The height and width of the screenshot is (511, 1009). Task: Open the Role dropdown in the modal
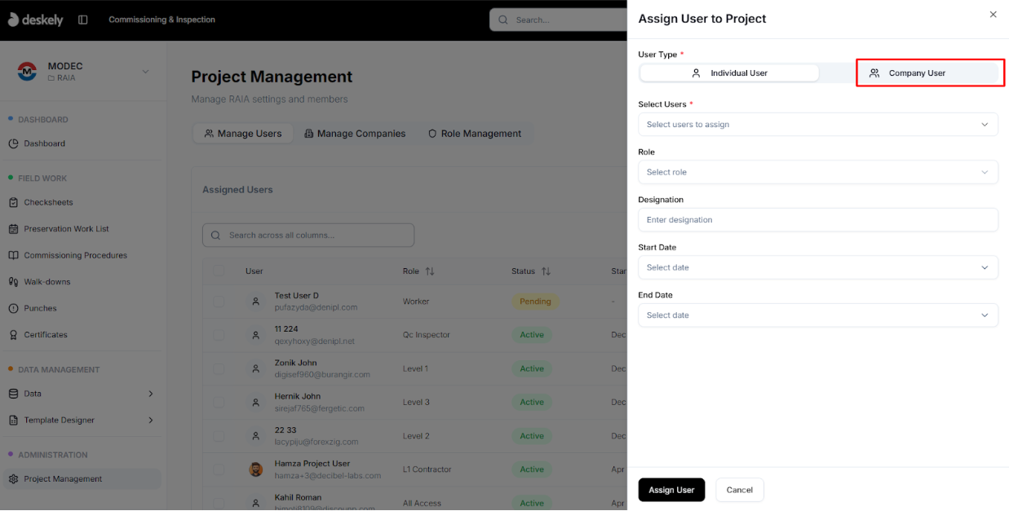[x=817, y=172]
